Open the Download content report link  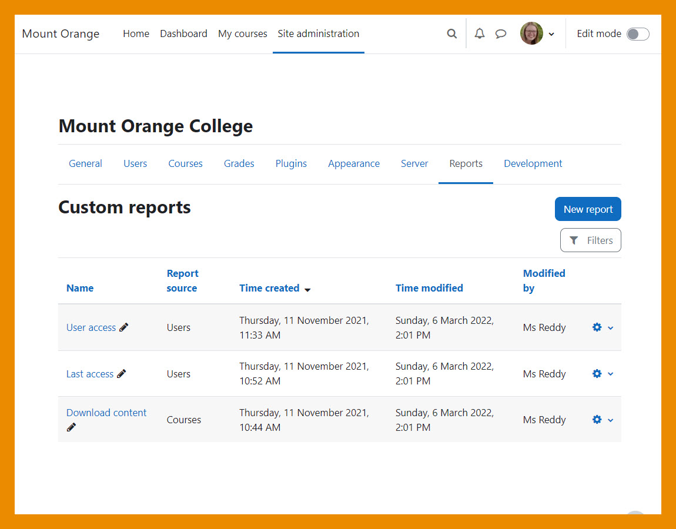106,413
